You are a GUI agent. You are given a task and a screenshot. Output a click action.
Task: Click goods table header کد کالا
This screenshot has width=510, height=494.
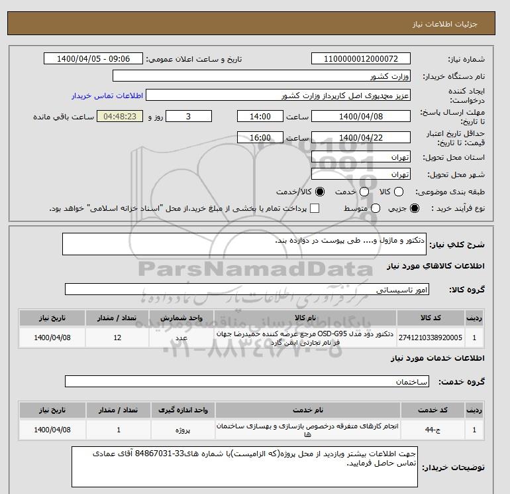[431, 318]
